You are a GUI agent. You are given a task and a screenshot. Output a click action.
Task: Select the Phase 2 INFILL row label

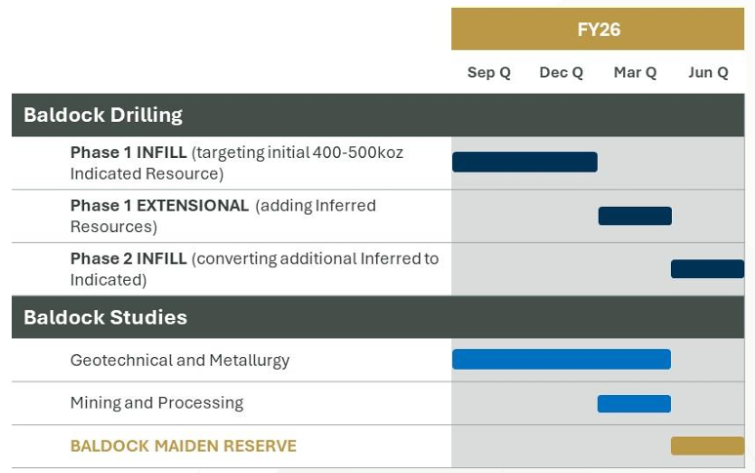pyautogui.click(x=128, y=258)
